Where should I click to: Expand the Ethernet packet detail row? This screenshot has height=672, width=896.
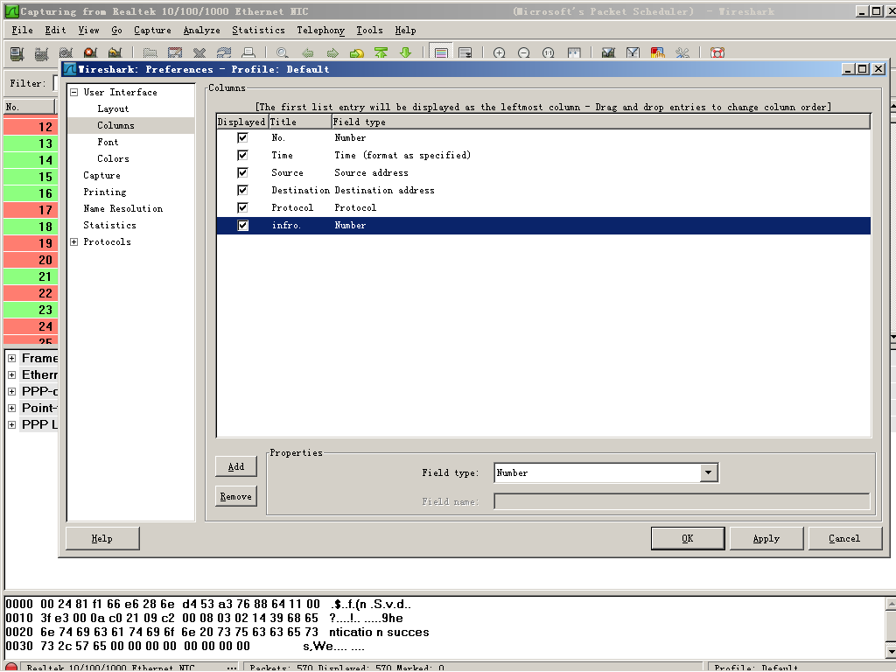(11, 374)
